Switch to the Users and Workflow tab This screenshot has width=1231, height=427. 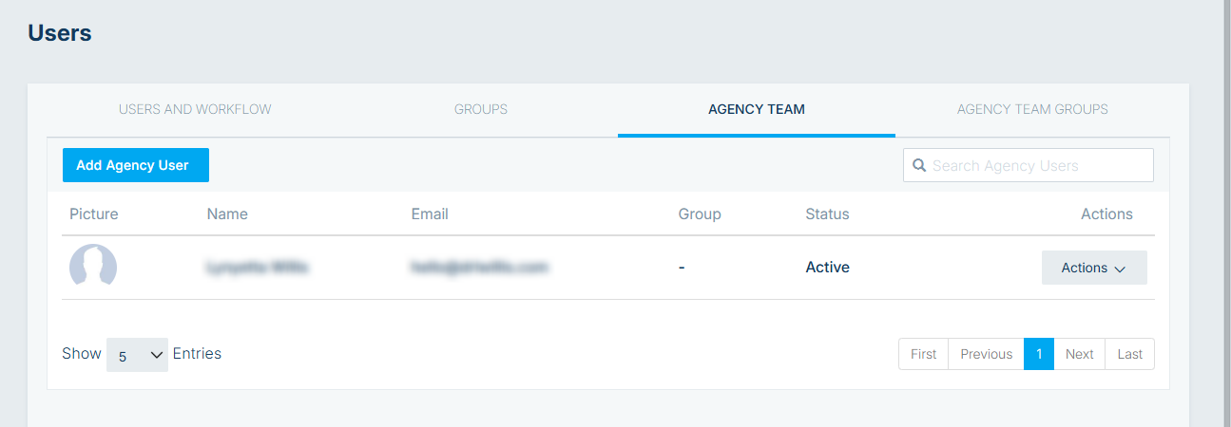pyautogui.click(x=195, y=109)
